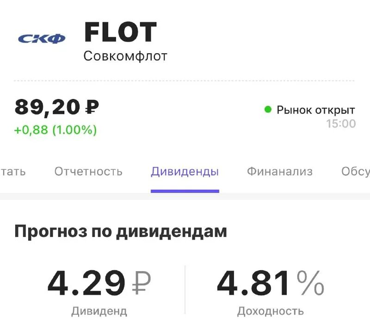This screenshot has width=370, height=335.
Task: Open the partially visible Обсу tab
Action: [355, 172]
